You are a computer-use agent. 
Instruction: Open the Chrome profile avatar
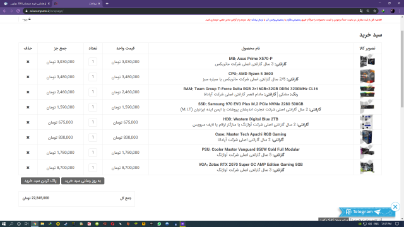point(393,11)
